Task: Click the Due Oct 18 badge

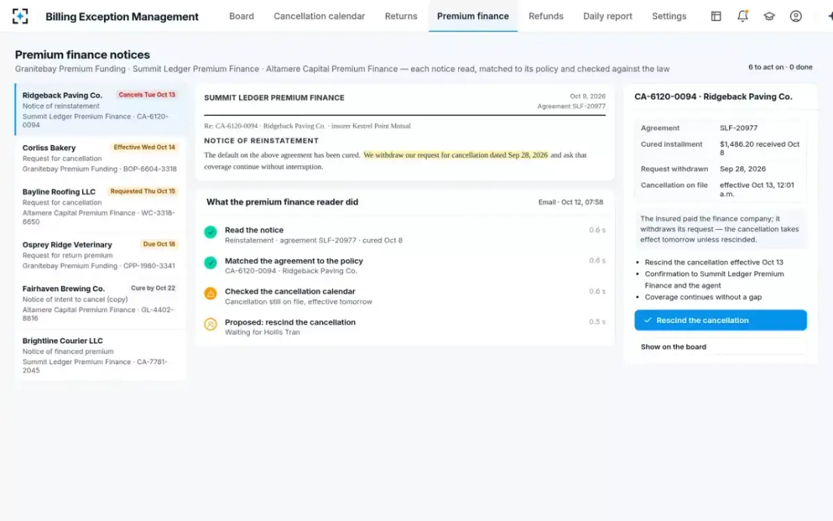Action: click(x=159, y=244)
